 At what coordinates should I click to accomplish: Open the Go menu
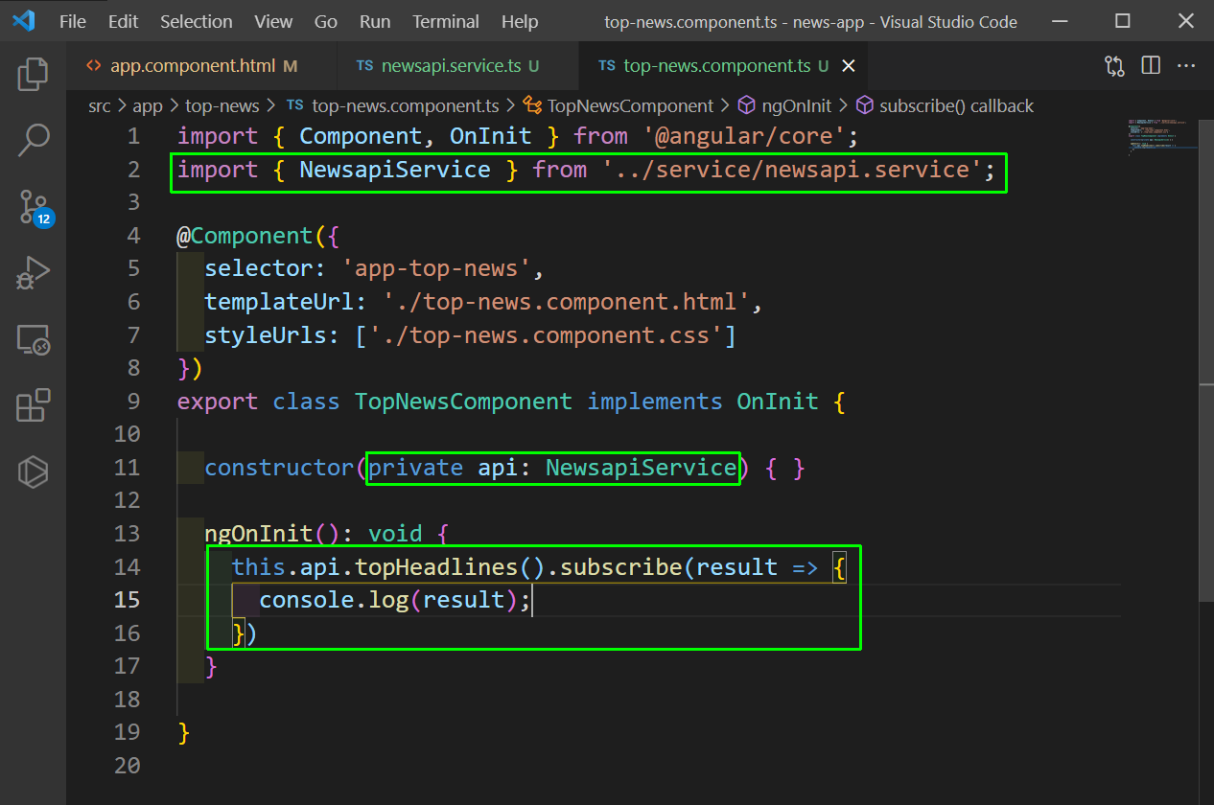[326, 21]
